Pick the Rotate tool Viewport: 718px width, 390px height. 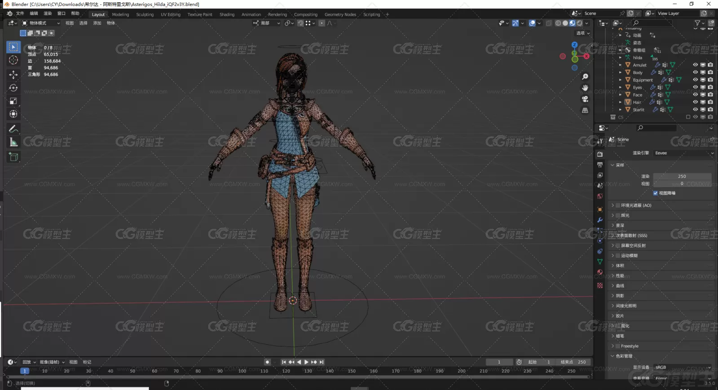click(13, 88)
